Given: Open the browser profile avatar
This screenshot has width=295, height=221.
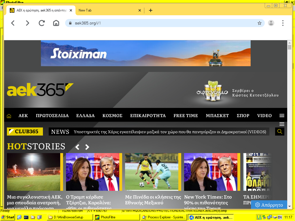Looking at the screenshot, I should 271,23.
